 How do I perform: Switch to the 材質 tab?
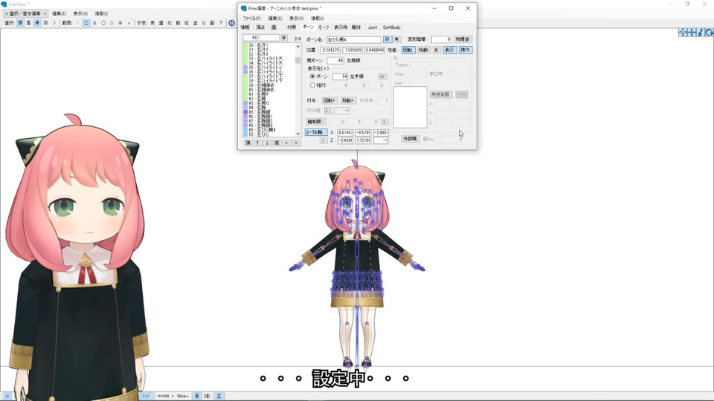(x=292, y=27)
